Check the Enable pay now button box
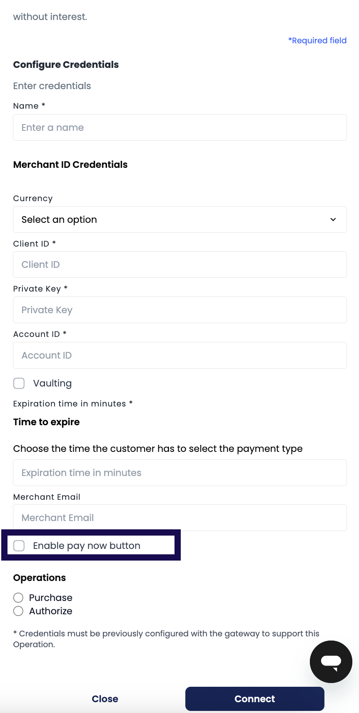Screen dimensions: 359x713 (x=19, y=546)
